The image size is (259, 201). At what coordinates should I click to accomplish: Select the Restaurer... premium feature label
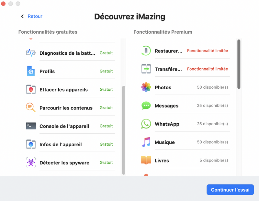coord(168,51)
